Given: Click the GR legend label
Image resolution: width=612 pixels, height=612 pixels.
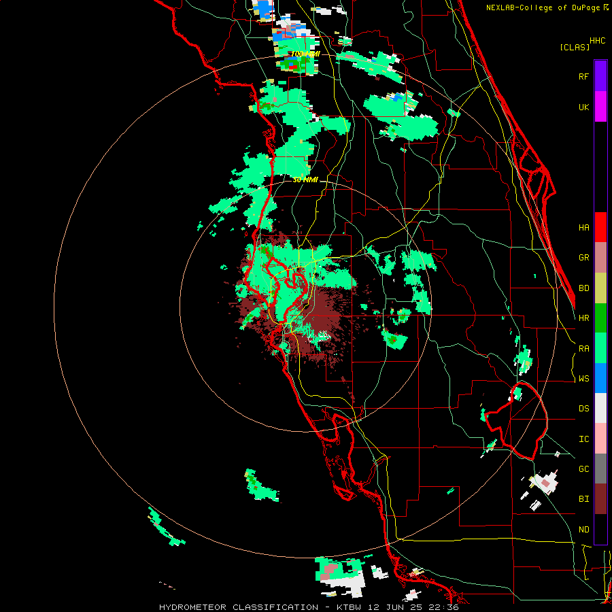Looking at the screenshot, I should (583, 258).
